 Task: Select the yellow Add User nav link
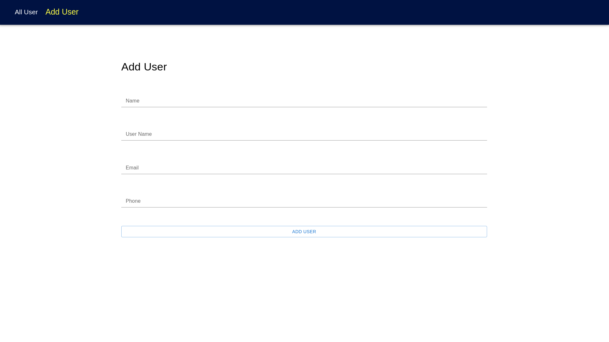[x=62, y=12]
